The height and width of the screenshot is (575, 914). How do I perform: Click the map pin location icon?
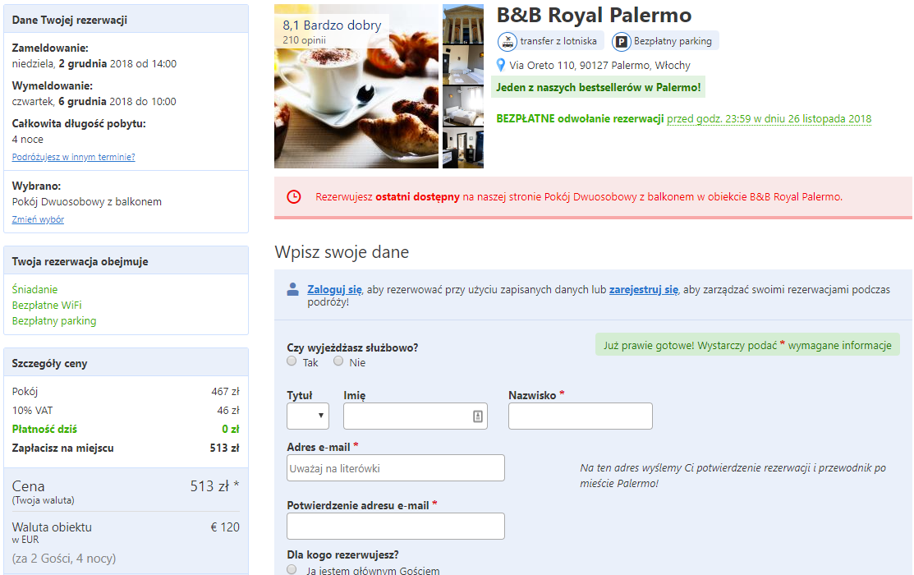501,65
